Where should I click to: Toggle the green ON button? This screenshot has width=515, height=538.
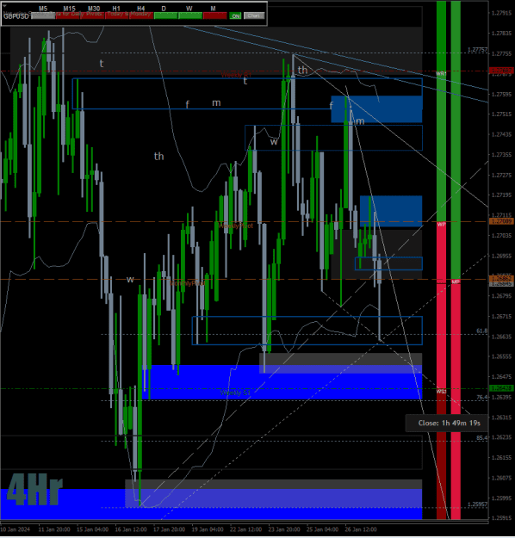click(235, 15)
